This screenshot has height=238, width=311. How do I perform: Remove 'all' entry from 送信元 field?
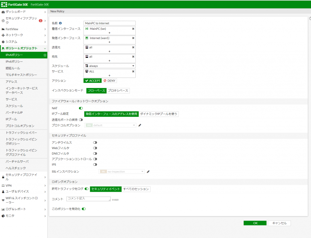click(x=133, y=47)
